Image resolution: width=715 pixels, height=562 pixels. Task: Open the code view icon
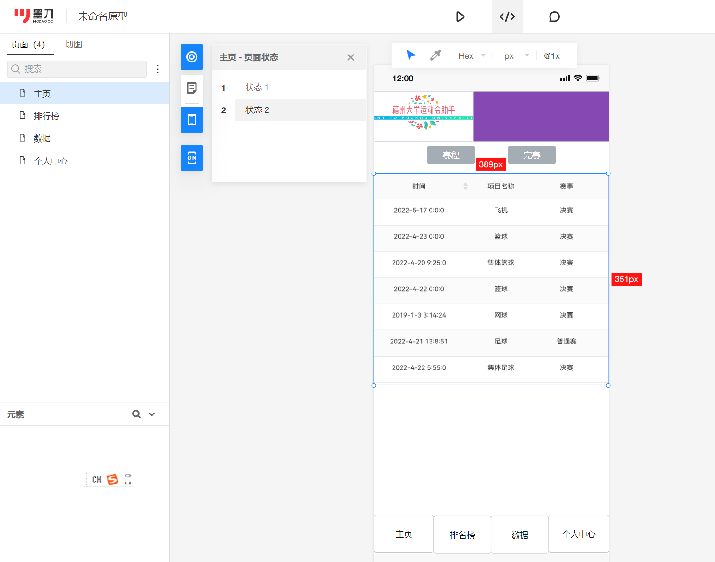pos(507,17)
